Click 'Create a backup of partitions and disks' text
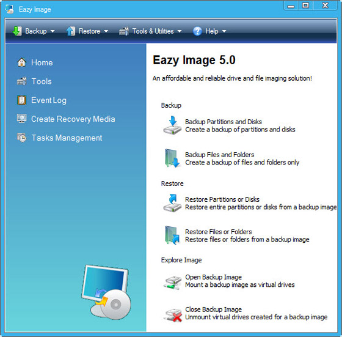The height and width of the screenshot is (337, 342). pos(240,130)
